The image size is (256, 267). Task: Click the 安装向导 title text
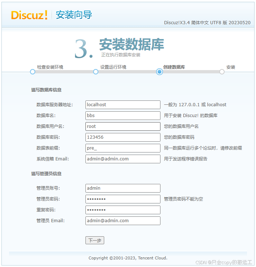click(x=74, y=15)
